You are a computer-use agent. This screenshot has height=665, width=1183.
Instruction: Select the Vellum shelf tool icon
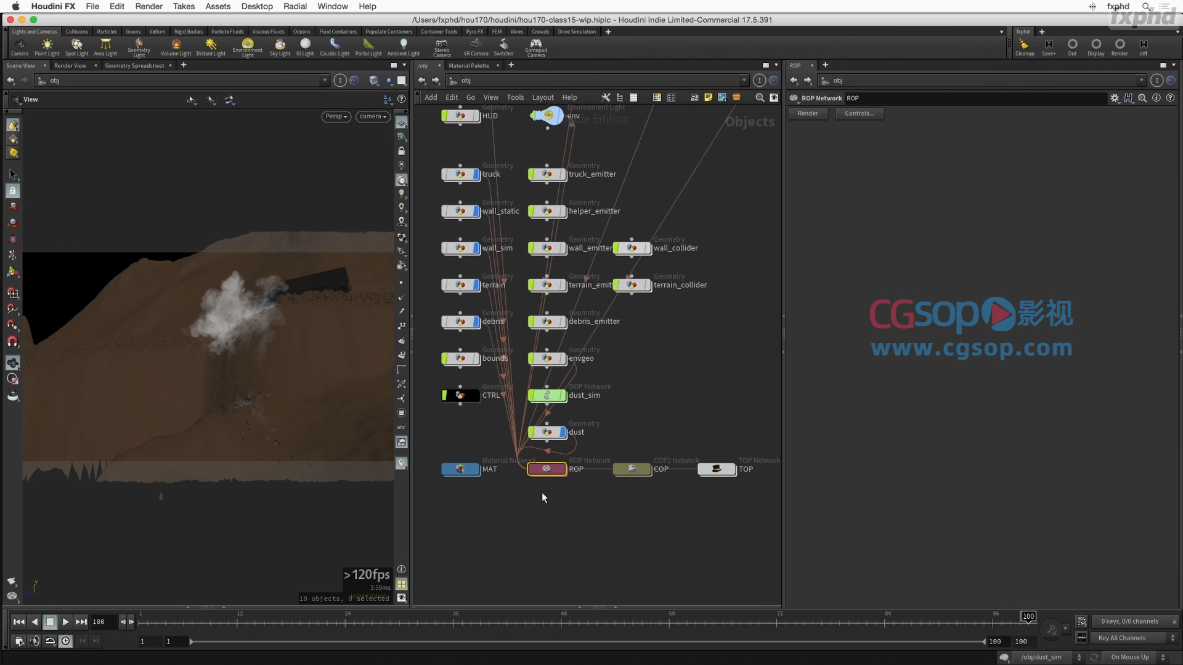tap(157, 31)
